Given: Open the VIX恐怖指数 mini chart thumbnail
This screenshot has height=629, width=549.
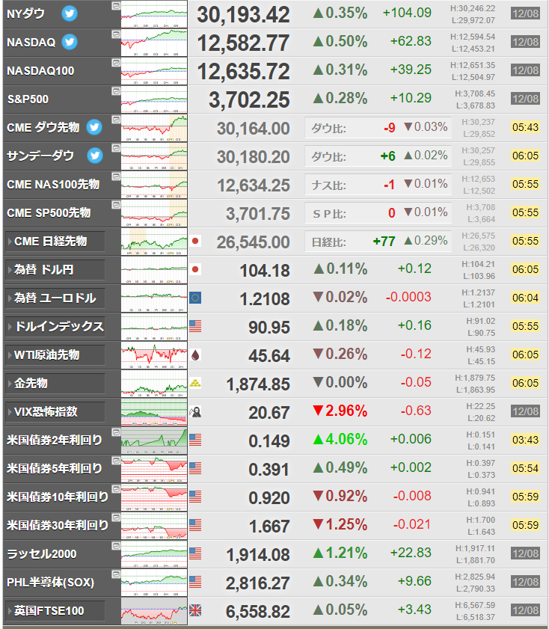Looking at the screenshot, I should pyautogui.click(x=154, y=412).
